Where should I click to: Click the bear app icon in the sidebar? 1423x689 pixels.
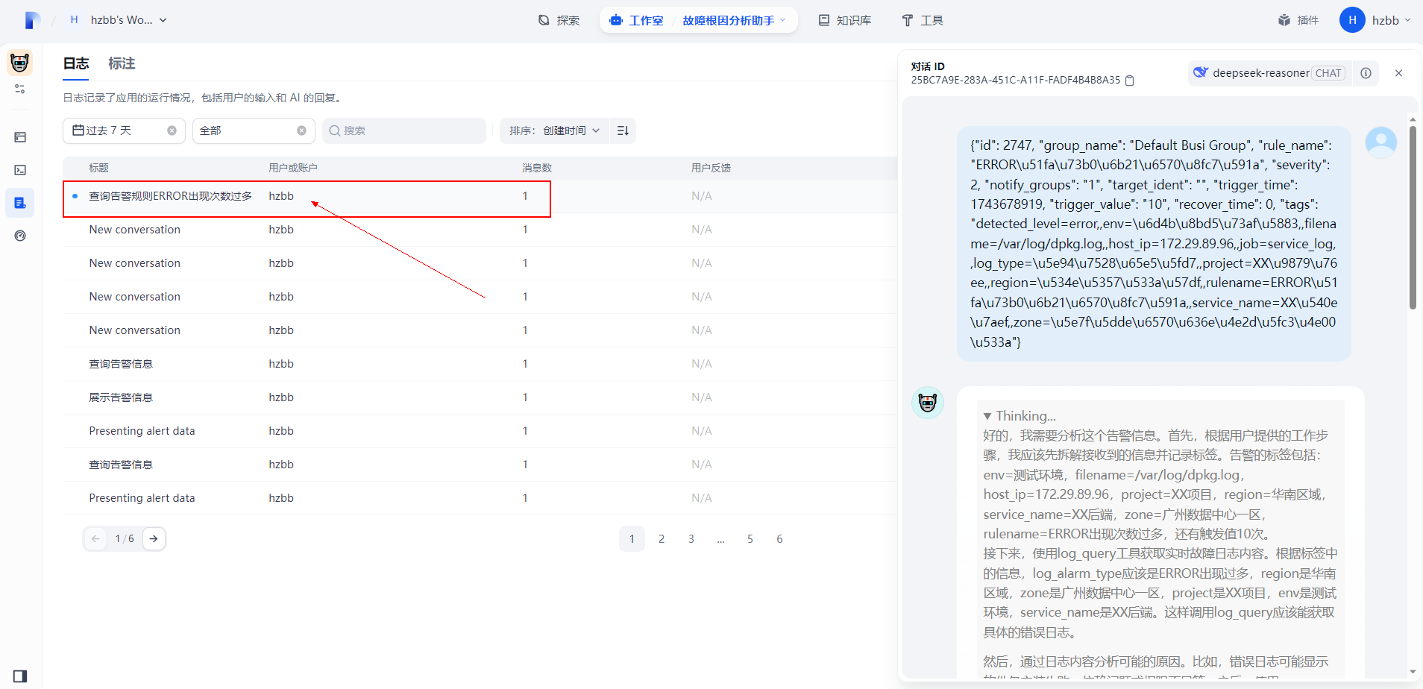click(20, 63)
